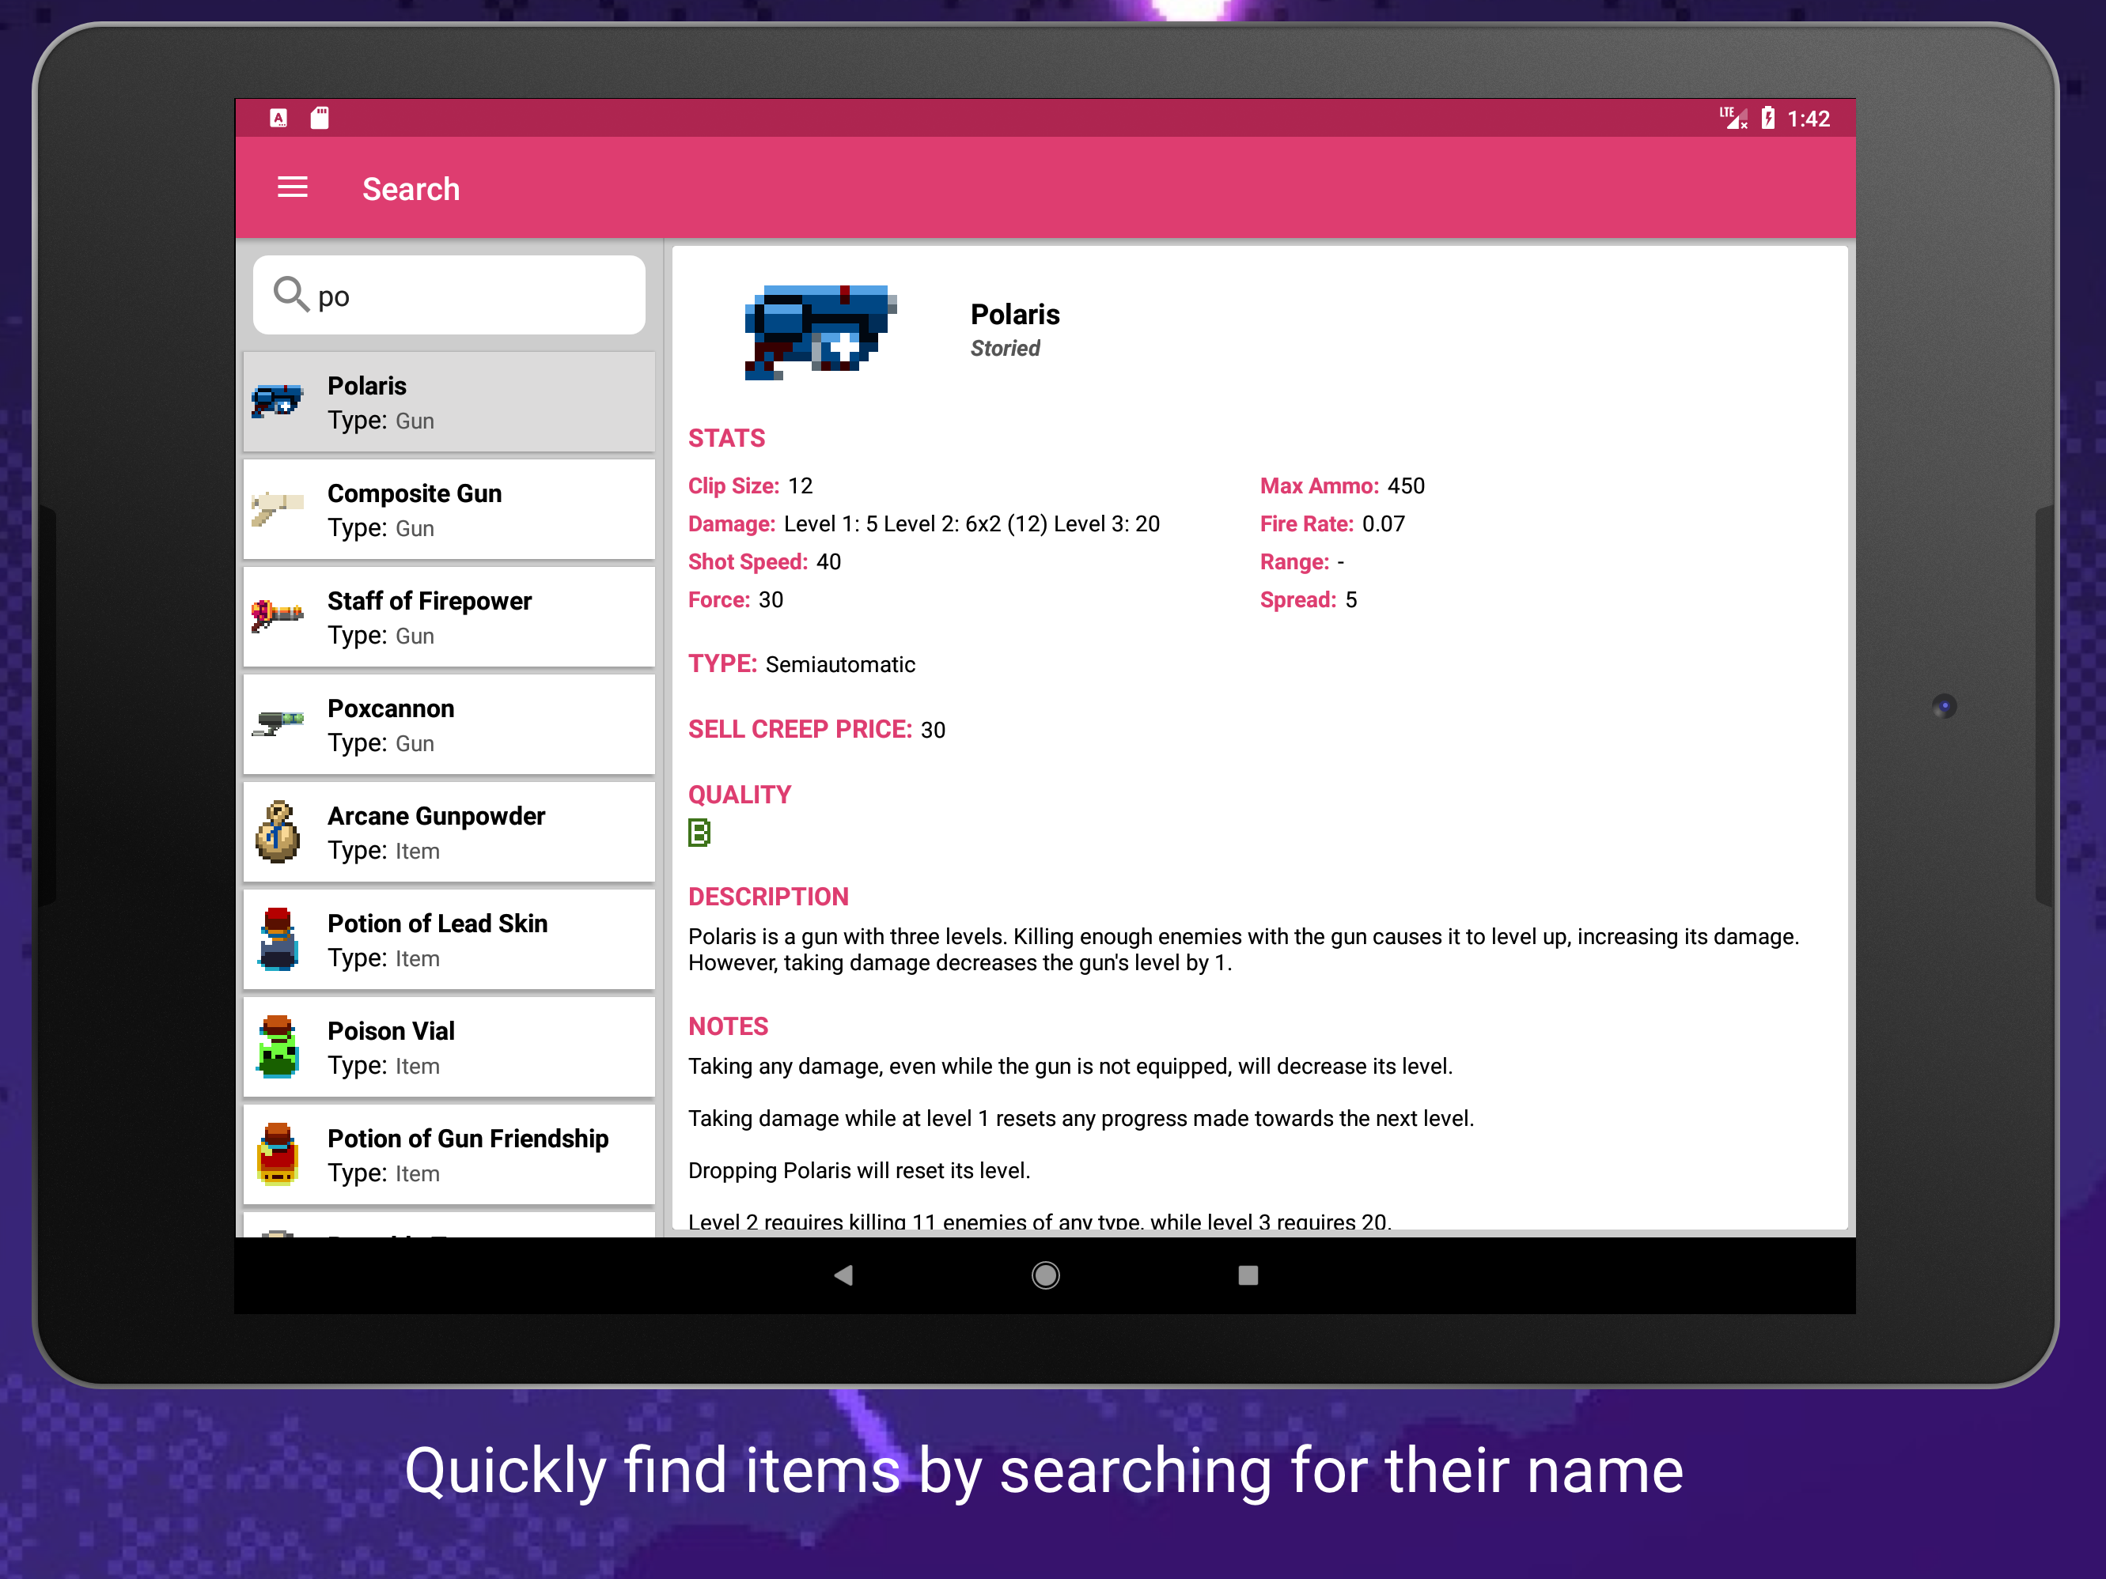
Task: Click the 'Force: 30' stat
Action: (x=736, y=599)
